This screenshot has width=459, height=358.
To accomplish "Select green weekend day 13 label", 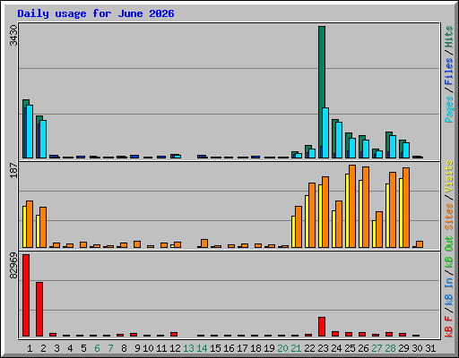I will point(188,348).
